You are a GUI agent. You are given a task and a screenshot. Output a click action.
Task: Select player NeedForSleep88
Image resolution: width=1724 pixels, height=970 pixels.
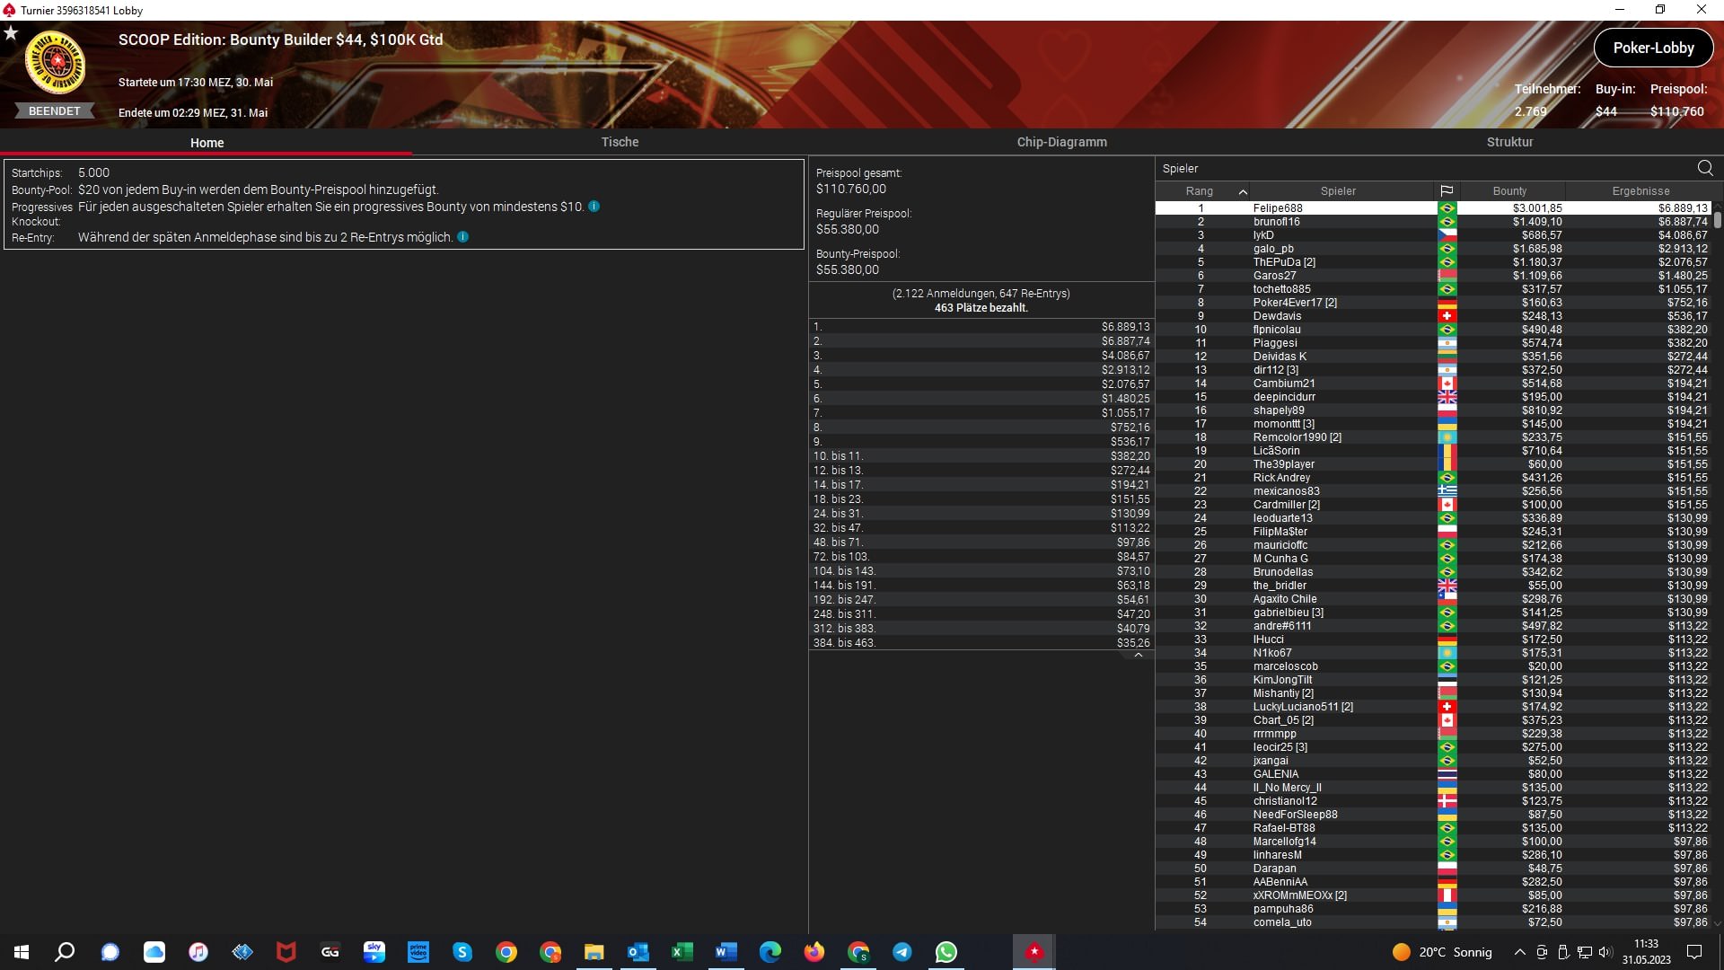pos(1434,815)
